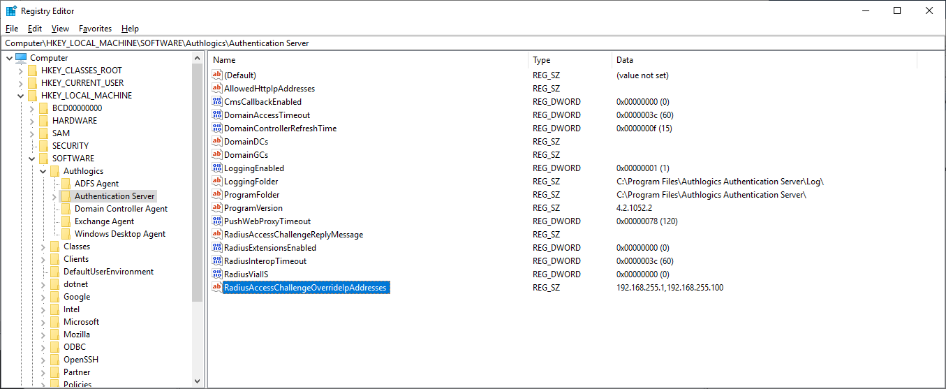
Task: Expand the BCD00000000 key
Action: [x=31, y=108]
